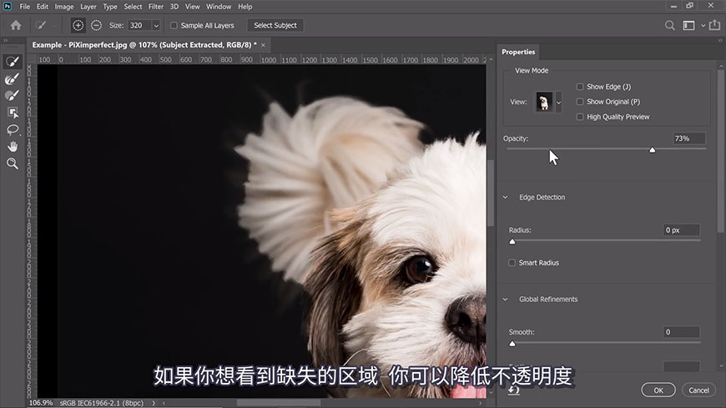Click the Opacity slider handle
This screenshot has width=726, height=408.
(x=652, y=149)
